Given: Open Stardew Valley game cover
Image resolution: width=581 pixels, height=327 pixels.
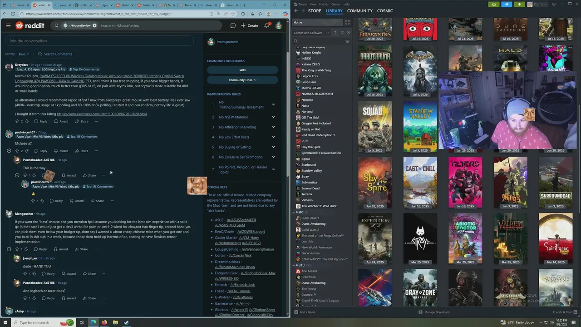Looking at the screenshot, I should pos(420,126).
